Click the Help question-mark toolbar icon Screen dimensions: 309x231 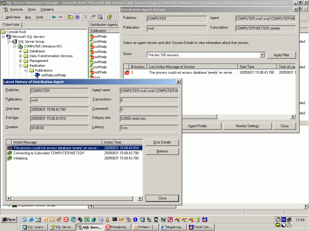[x=110, y=17]
